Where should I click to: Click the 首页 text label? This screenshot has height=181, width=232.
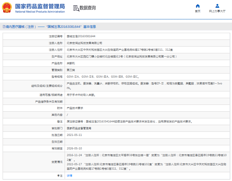pos(198,11)
